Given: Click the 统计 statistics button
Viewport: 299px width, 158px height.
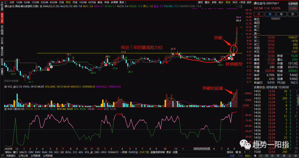Looking at the screenshot, I should (221, 2).
